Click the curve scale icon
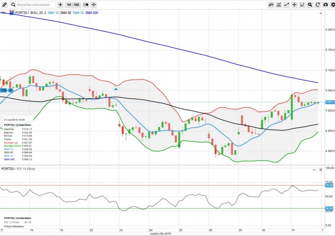 pyautogui.click(x=302, y=5)
